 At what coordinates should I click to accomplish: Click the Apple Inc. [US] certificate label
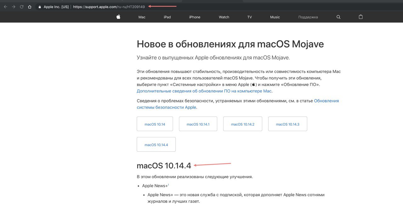pyautogui.click(x=56, y=7)
